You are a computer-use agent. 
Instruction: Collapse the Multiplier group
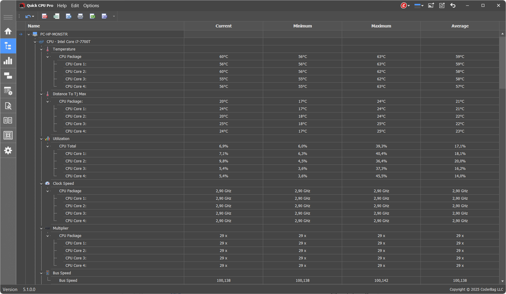pos(41,228)
